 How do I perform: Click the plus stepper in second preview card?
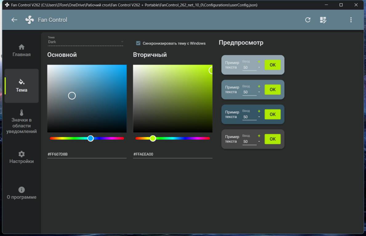point(259,86)
